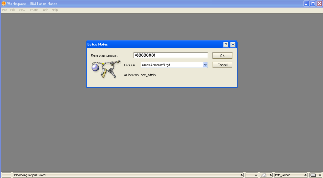
Task: Open the View menu
Action: click(22, 10)
